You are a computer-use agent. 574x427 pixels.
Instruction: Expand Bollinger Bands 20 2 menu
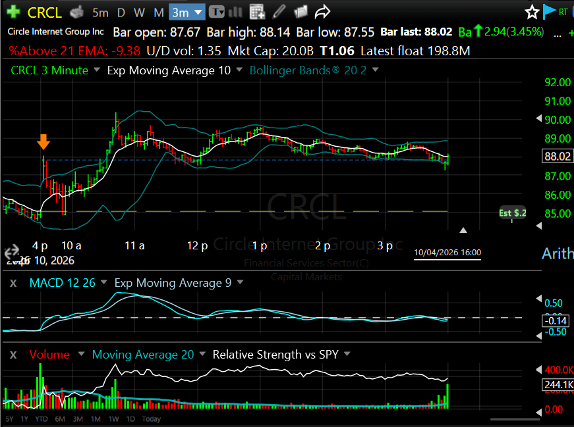pos(376,70)
